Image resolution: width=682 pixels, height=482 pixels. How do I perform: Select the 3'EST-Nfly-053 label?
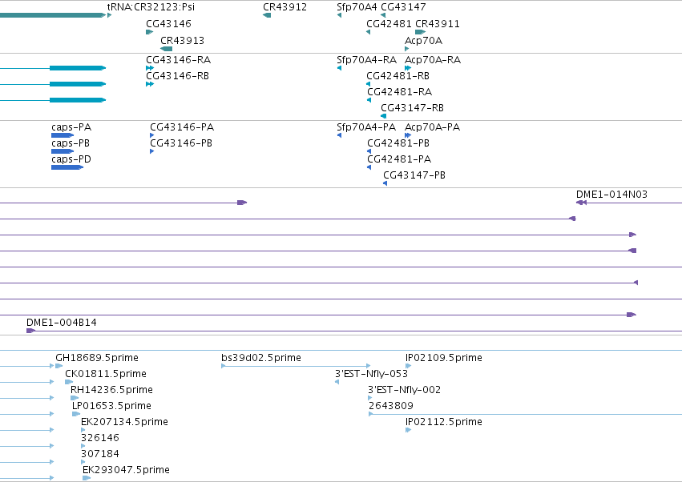(x=371, y=374)
